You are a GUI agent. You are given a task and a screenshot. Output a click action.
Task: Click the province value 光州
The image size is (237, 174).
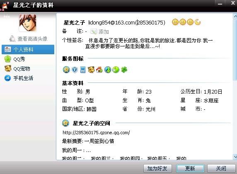pos(150,109)
